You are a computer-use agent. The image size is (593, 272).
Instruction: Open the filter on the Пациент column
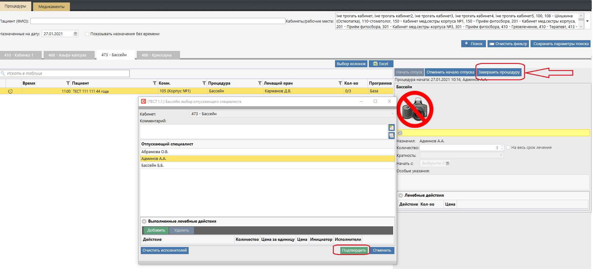(x=155, y=83)
